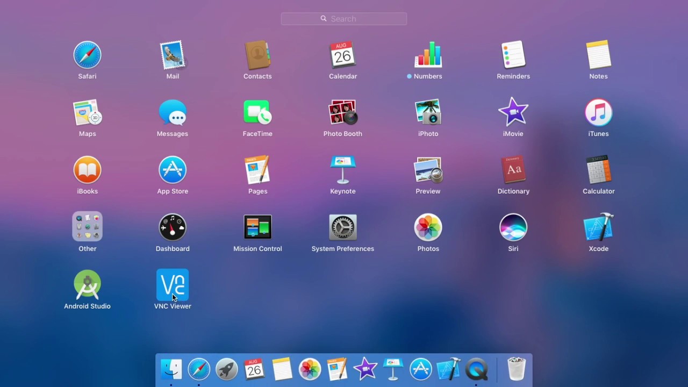Launch the Numbers app
Viewport: 688px width, 387px height.
[428, 55]
